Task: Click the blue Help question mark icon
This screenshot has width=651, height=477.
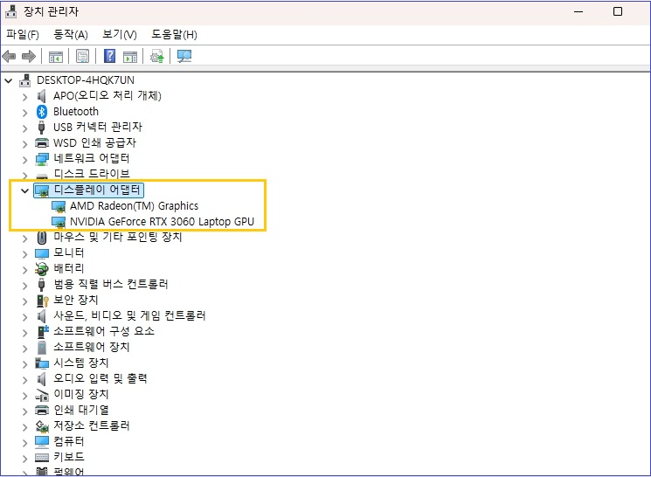Action: (x=109, y=56)
